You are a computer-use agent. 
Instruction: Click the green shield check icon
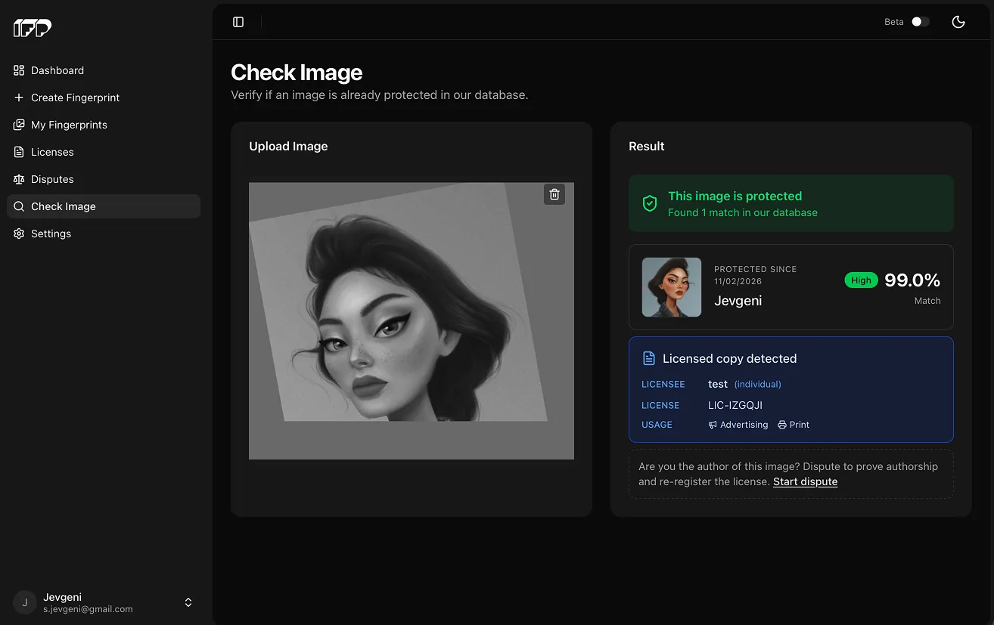tap(649, 203)
